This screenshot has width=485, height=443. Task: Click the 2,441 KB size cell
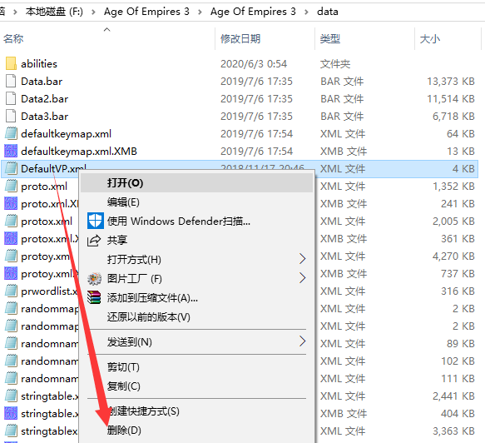pos(453,396)
